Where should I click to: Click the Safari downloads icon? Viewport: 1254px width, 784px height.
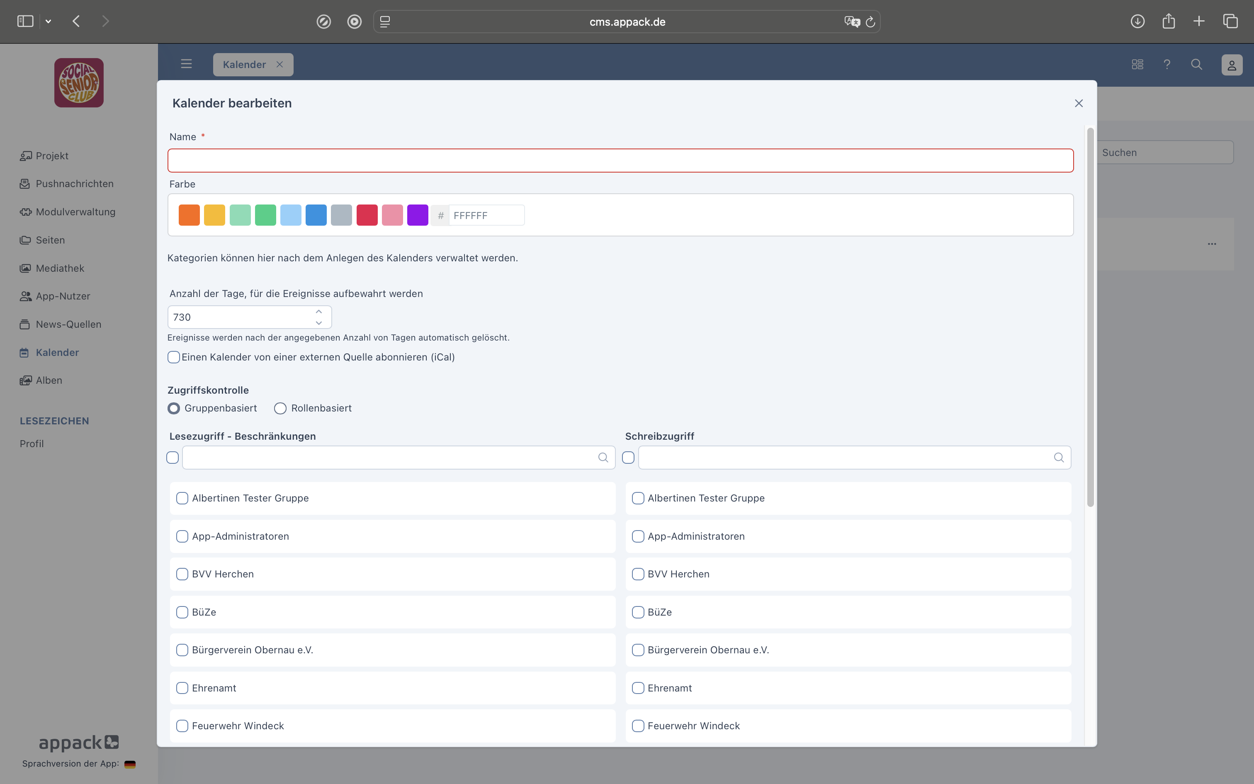(1137, 21)
